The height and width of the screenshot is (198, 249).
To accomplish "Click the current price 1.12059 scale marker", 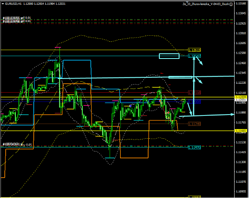I will point(242,97).
